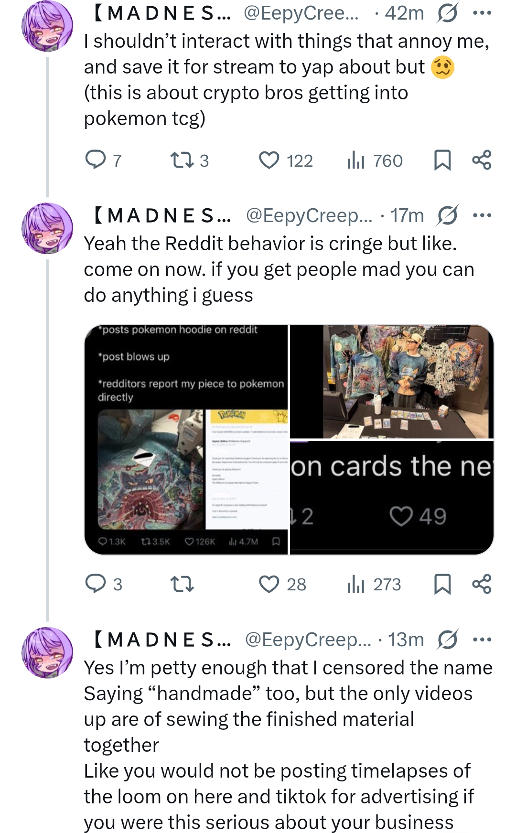Open the hoodie booth photo
Viewport: 516px width, 833px height.
pyautogui.click(x=392, y=381)
